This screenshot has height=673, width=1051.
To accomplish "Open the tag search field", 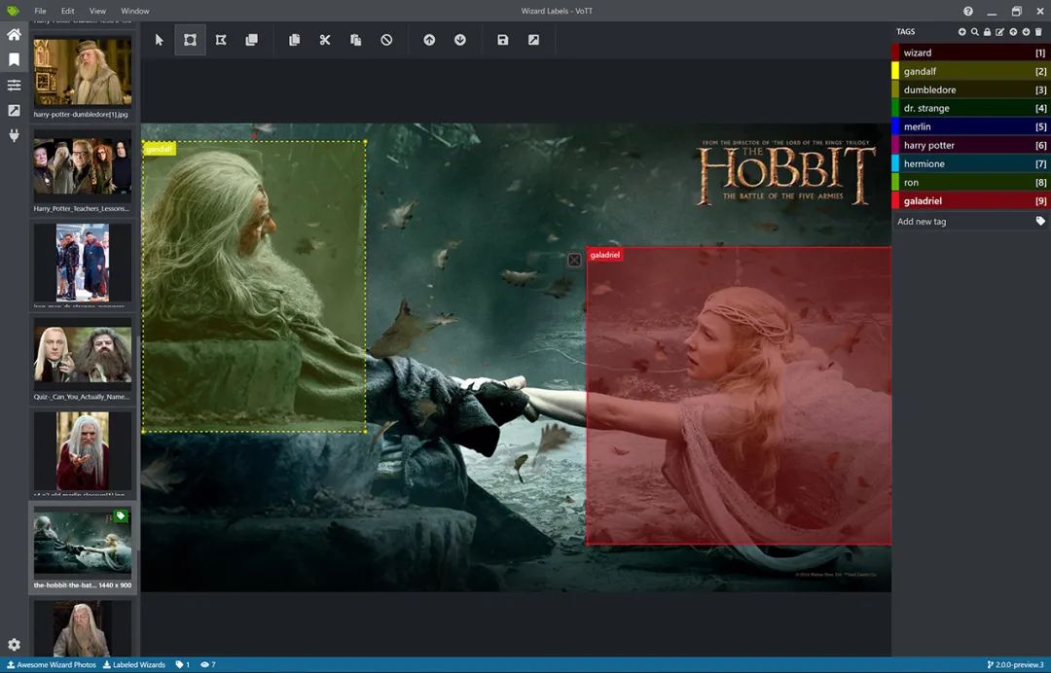I will (974, 32).
